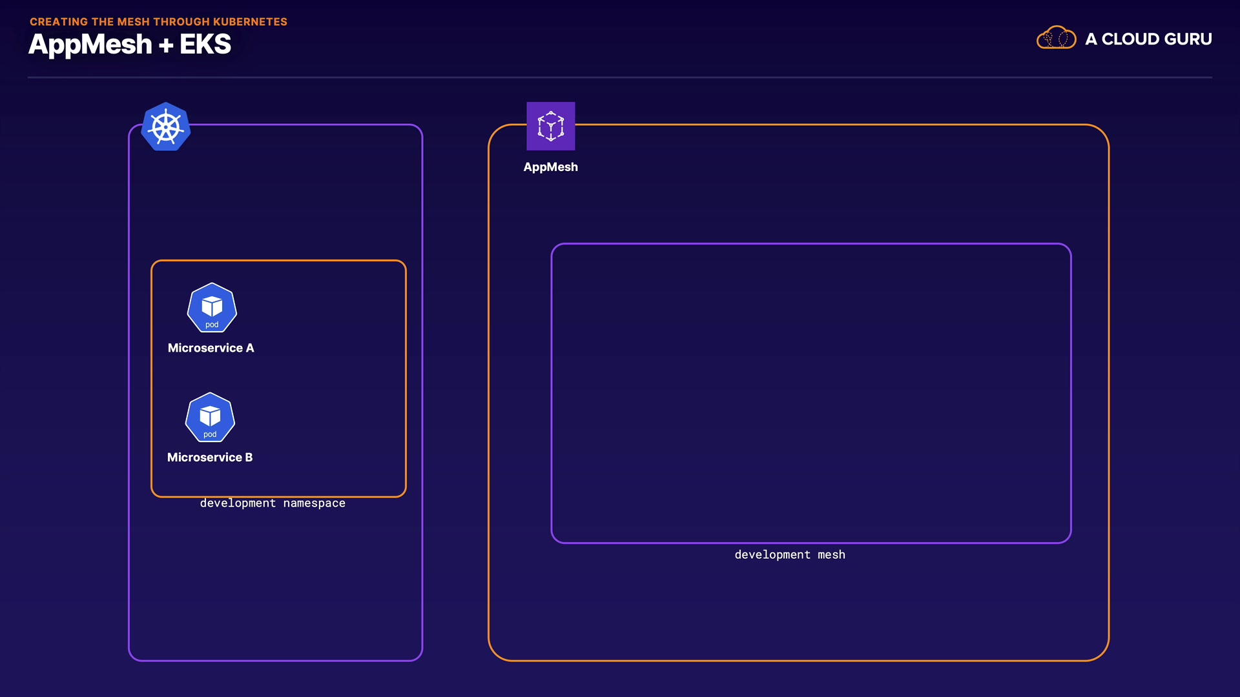The image size is (1240, 697).
Task: Click the "A CLOUD GURU" brand text
Action: (x=1148, y=39)
